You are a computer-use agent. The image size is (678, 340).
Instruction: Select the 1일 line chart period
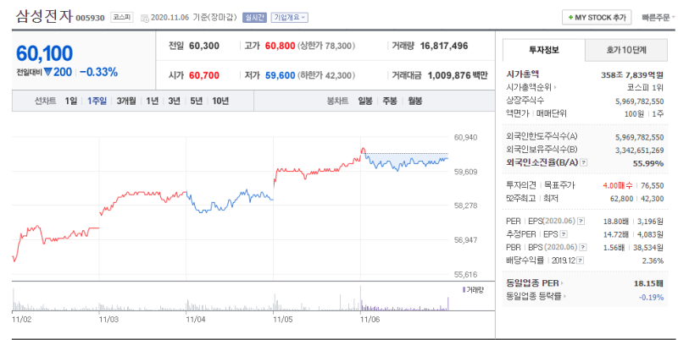[x=71, y=101]
